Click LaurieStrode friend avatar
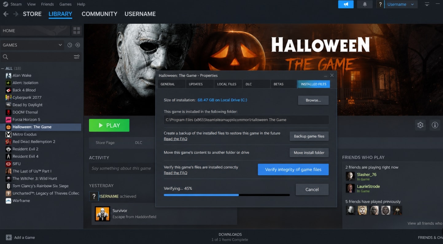Screen dimensions: 443x244 [x=350, y=188]
